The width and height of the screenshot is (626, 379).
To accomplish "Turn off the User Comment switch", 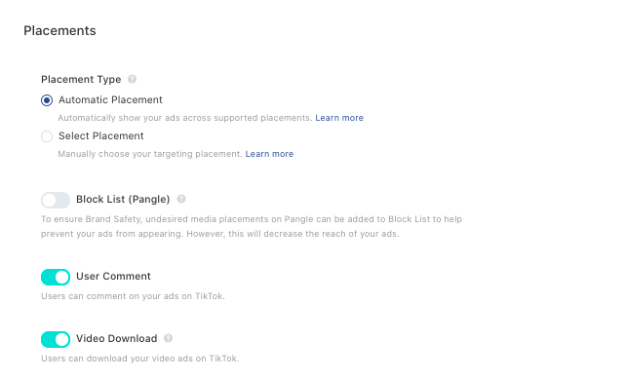I will pos(56,277).
